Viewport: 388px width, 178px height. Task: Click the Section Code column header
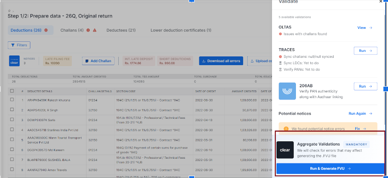pyautogui.click(x=126, y=91)
